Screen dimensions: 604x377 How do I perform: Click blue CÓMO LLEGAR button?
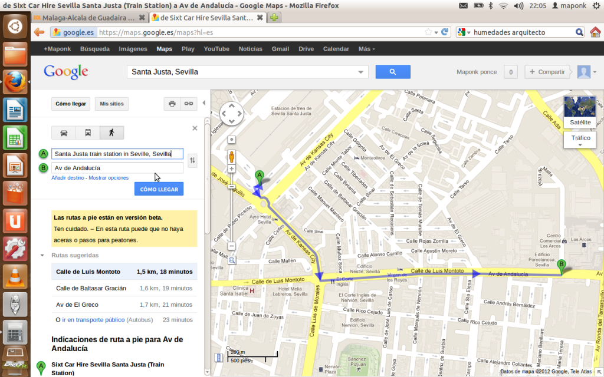tap(159, 189)
